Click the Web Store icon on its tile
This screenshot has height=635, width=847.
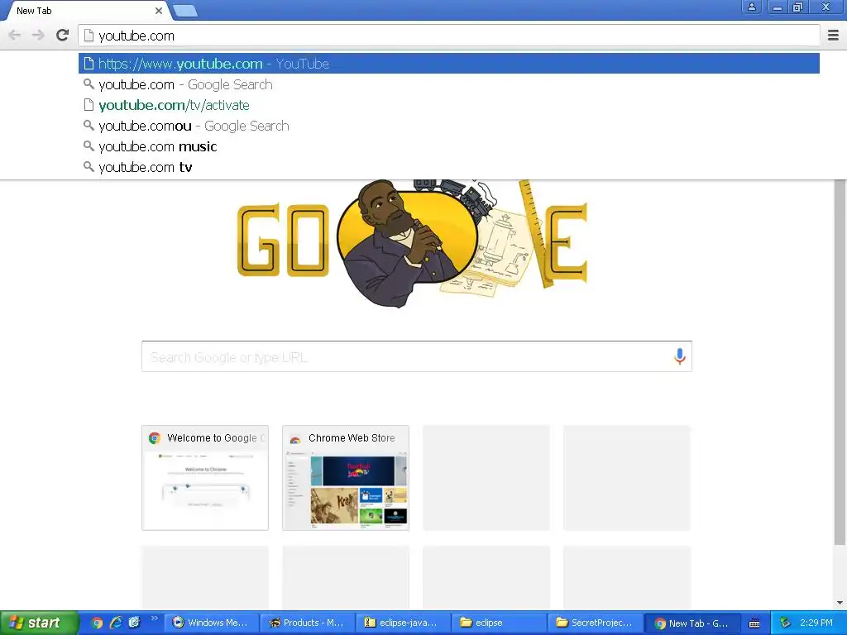click(295, 438)
